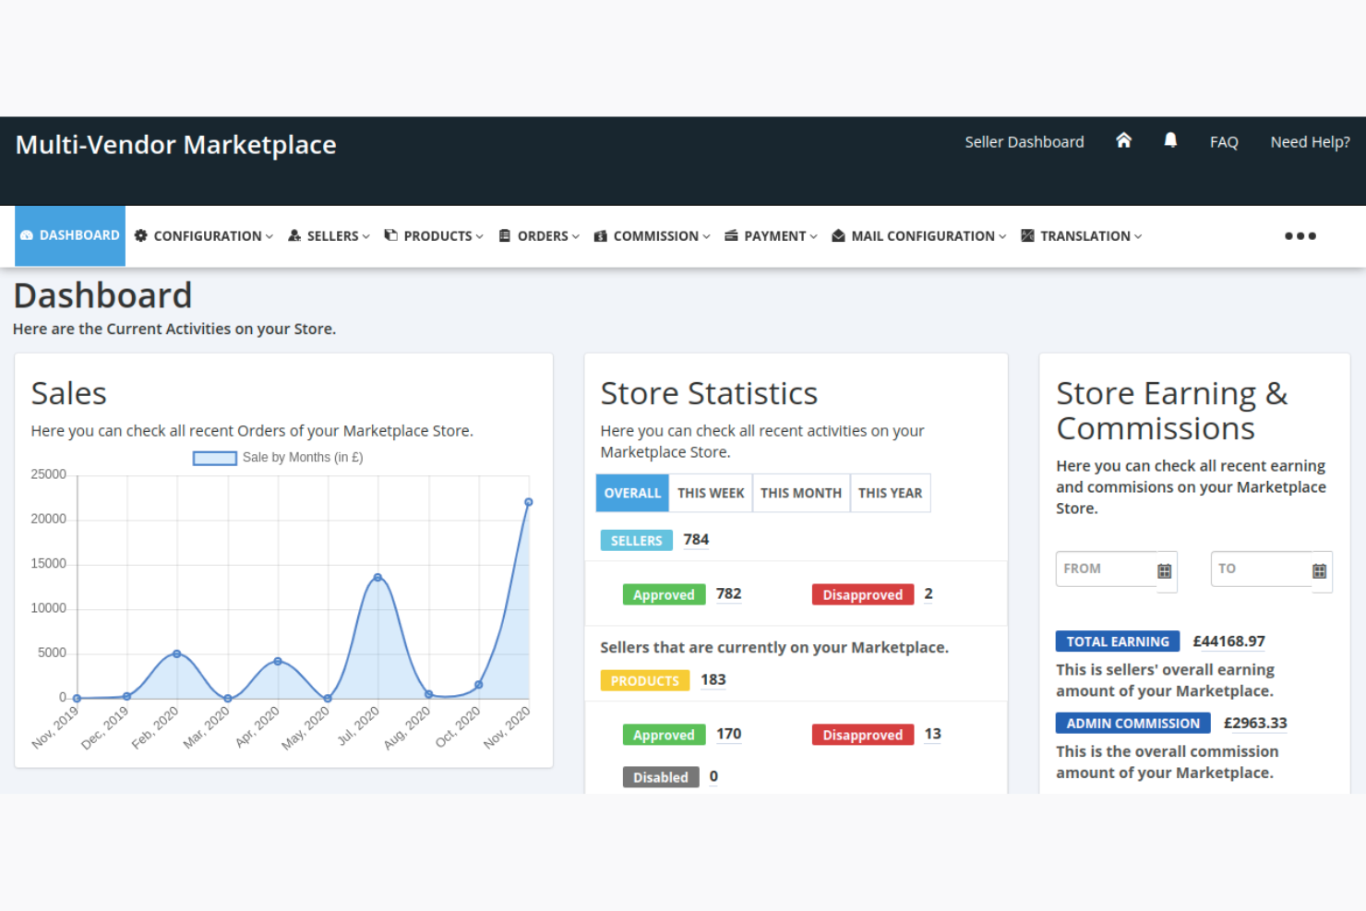
Task: Click the Commission badge icon
Action: [x=601, y=235]
